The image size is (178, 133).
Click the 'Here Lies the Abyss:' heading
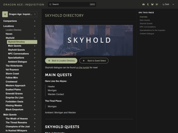click(x=56, y=81)
